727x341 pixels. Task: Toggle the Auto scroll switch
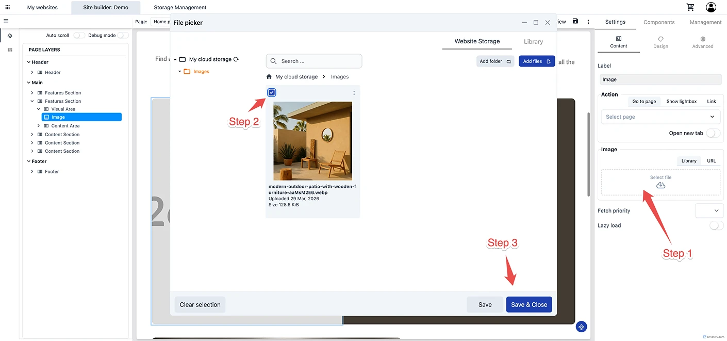click(x=79, y=36)
